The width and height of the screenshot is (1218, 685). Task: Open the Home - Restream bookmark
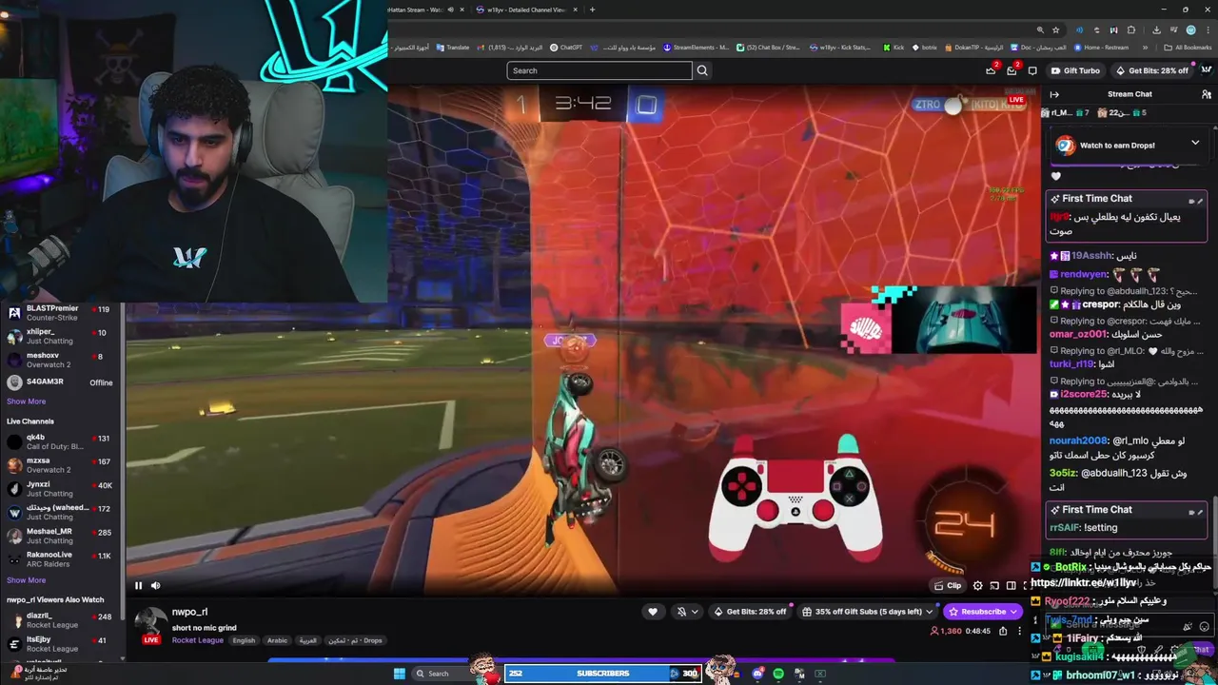(x=1100, y=48)
